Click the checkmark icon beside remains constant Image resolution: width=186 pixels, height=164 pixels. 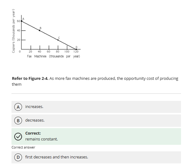pyautogui.click(x=18, y=137)
